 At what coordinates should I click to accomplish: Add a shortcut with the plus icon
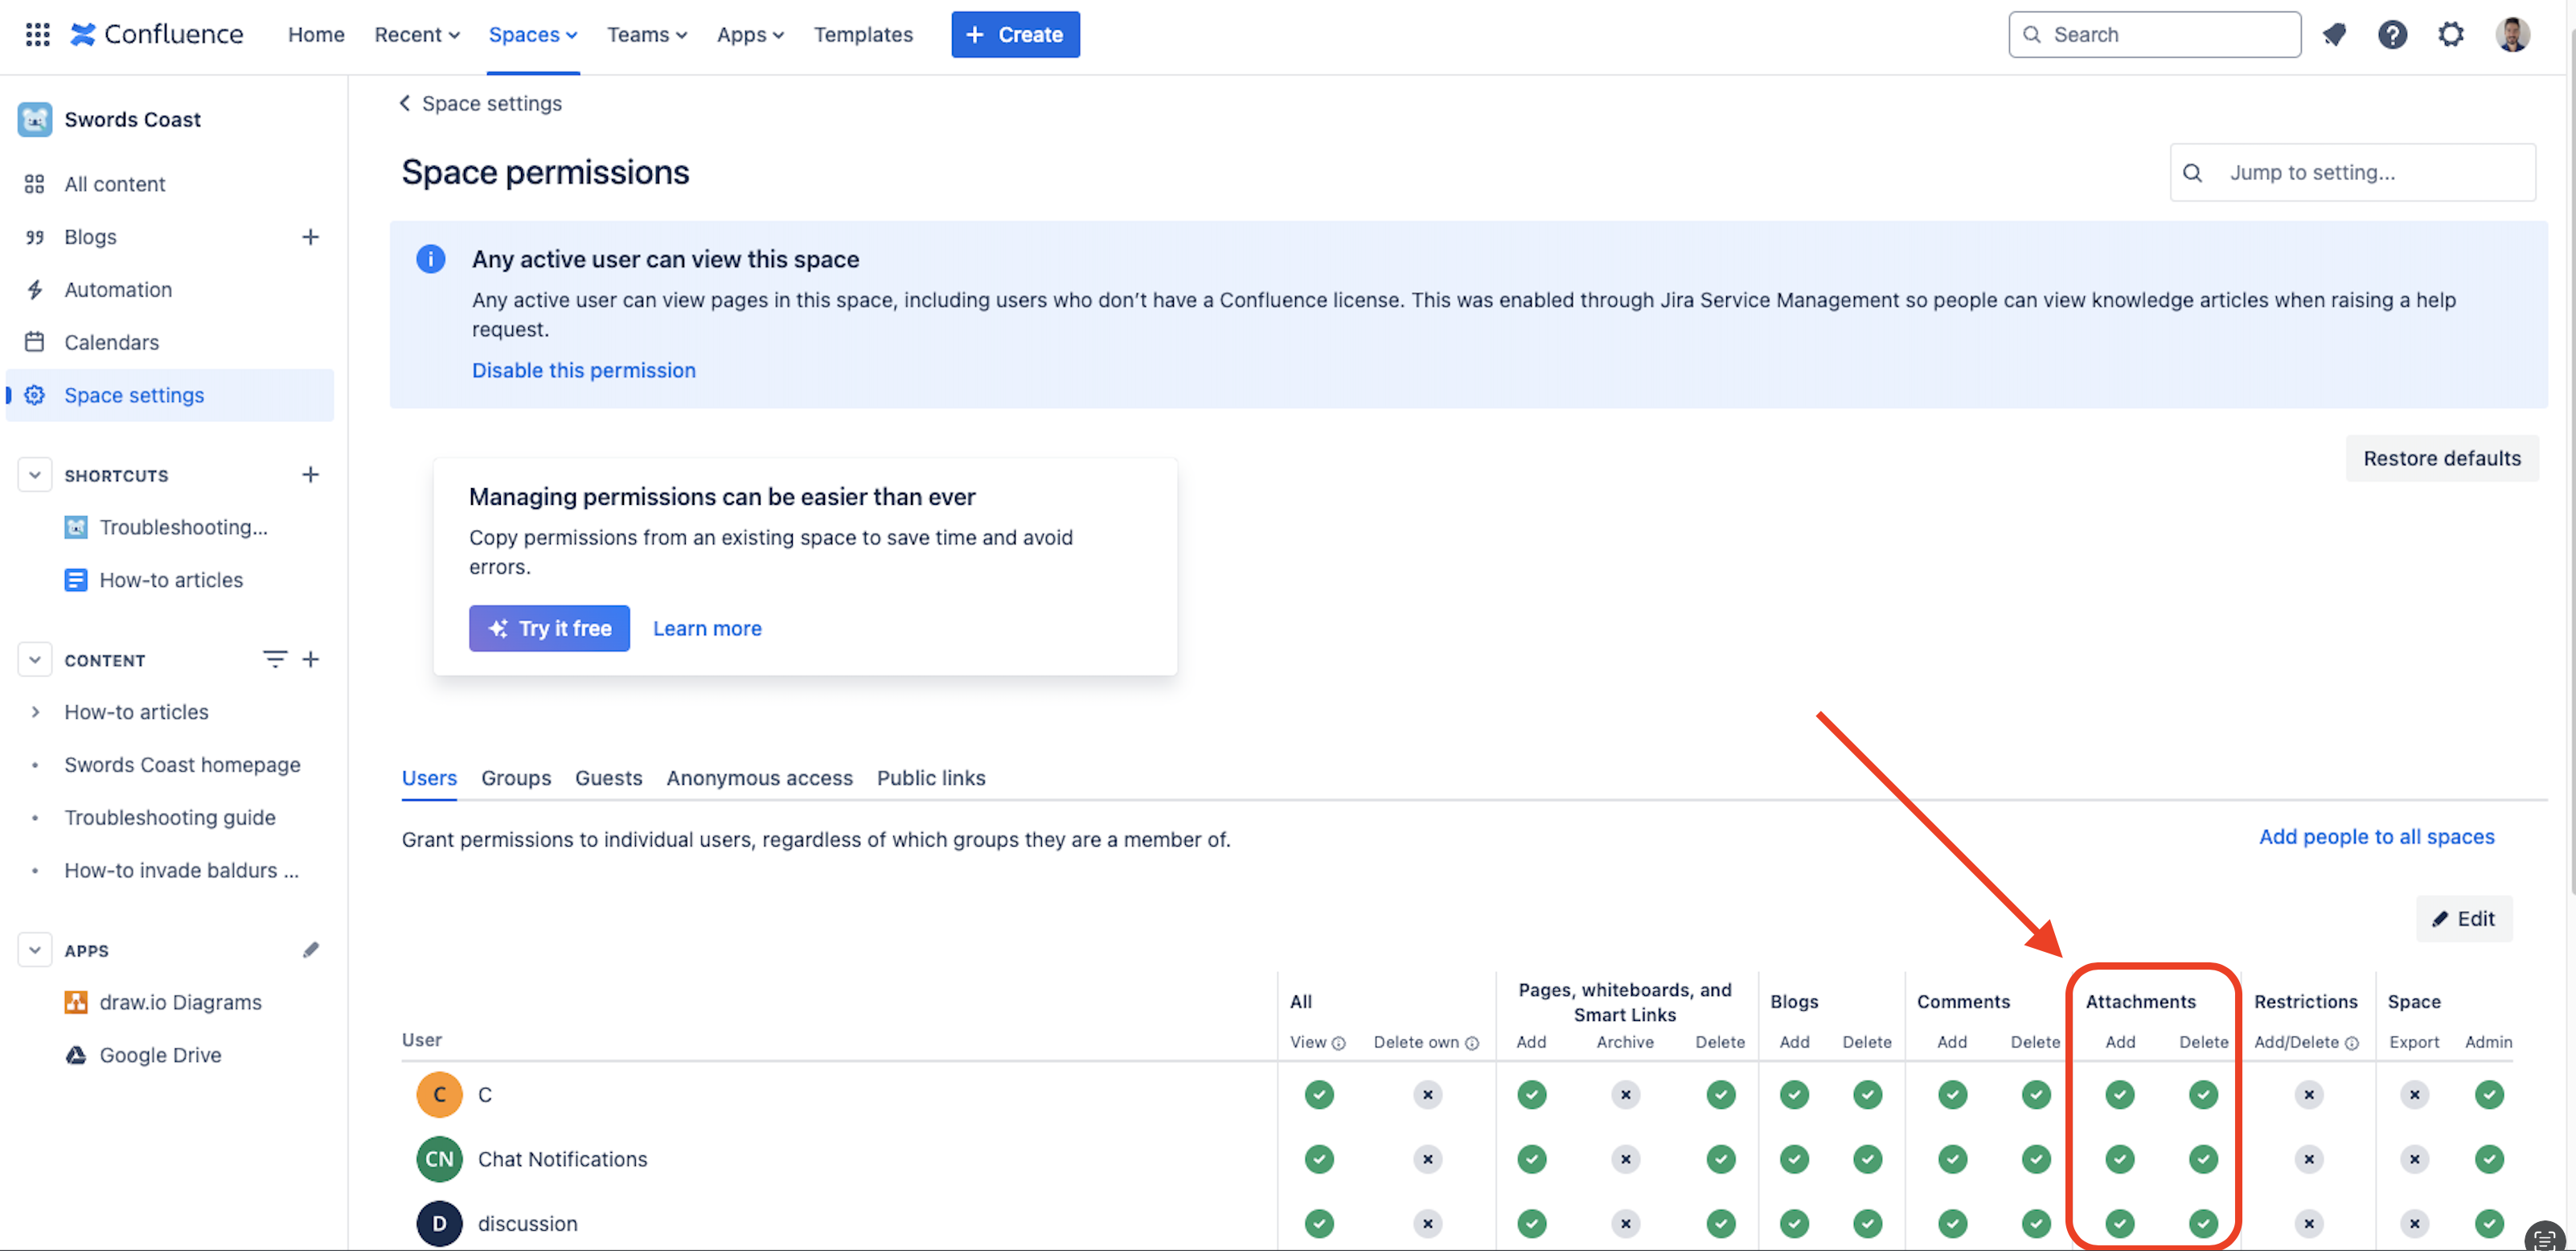pyautogui.click(x=310, y=475)
